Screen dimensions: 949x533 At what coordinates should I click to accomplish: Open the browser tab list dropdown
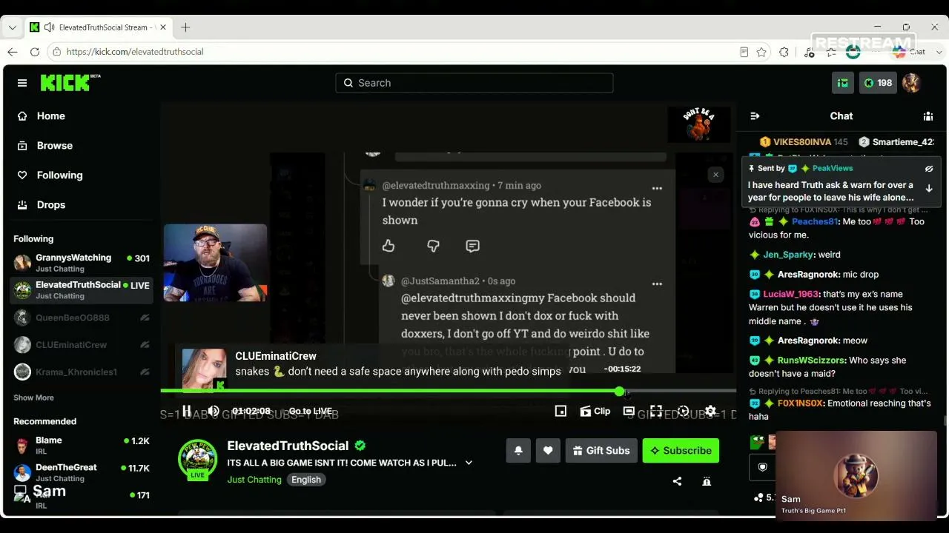[x=13, y=27]
